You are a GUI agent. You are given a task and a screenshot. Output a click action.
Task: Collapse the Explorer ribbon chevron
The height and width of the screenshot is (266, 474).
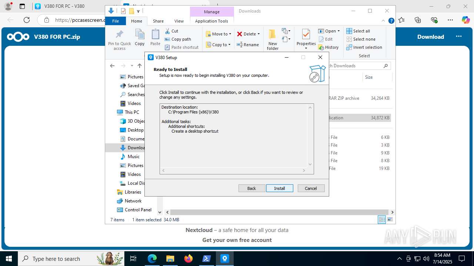[383, 21]
